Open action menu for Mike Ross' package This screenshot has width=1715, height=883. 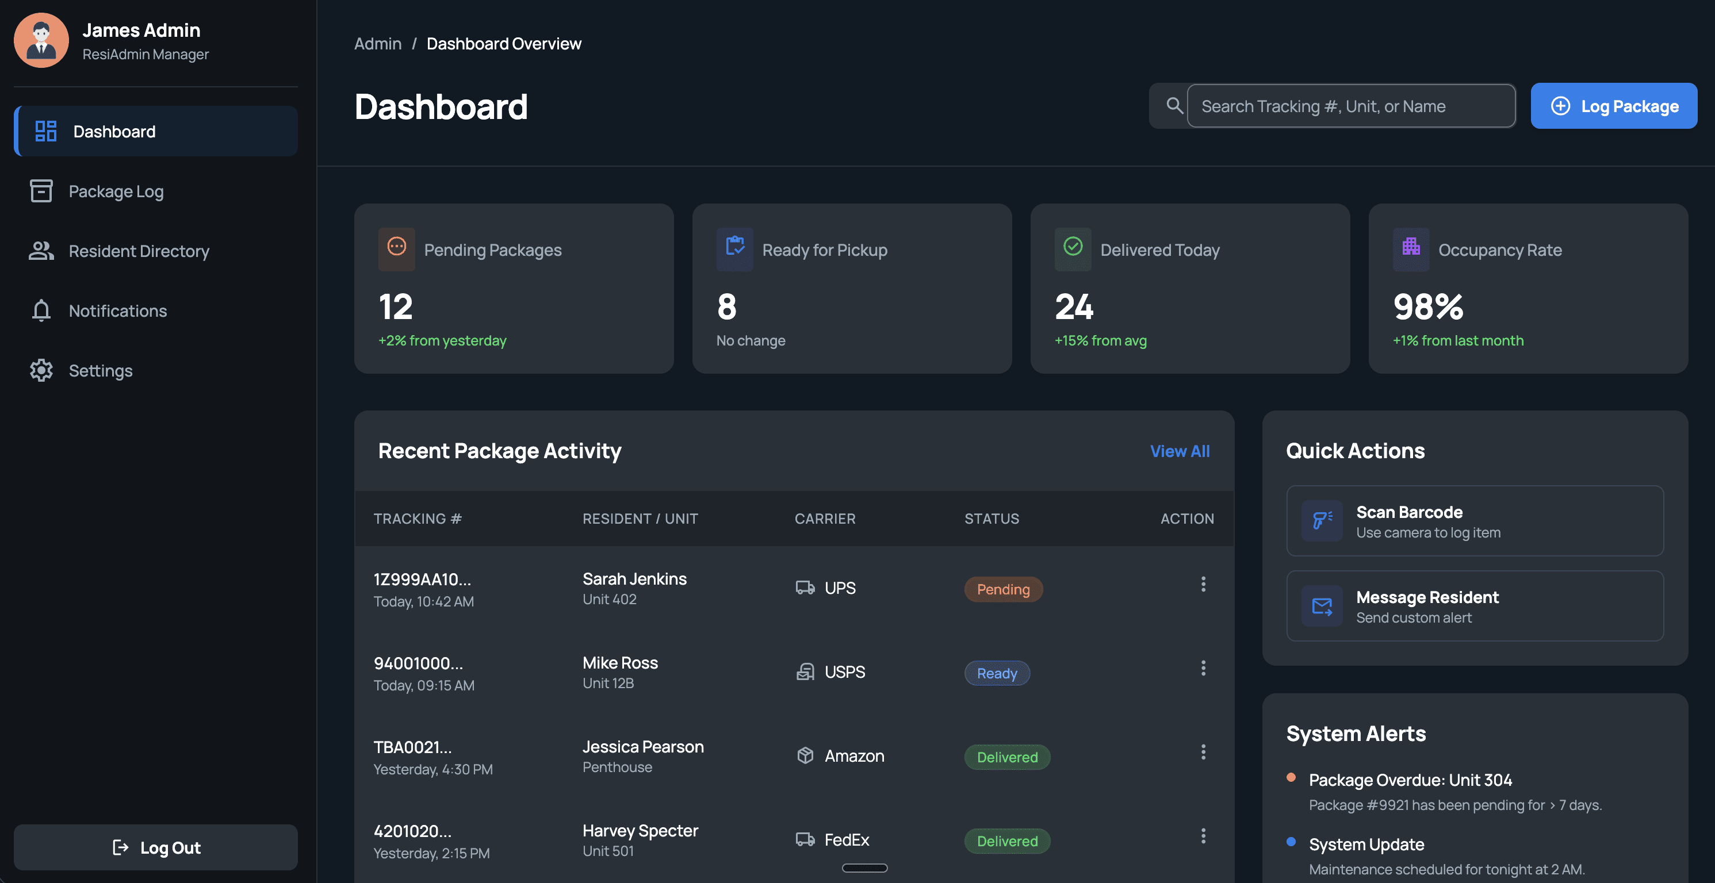1203,668
